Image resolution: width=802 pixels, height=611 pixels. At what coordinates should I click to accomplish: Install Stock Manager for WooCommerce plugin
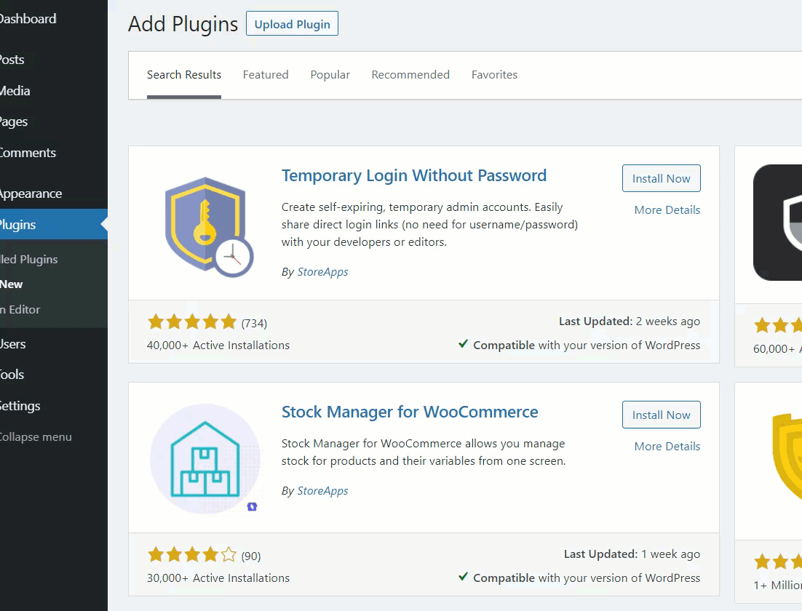pyautogui.click(x=662, y=415)
